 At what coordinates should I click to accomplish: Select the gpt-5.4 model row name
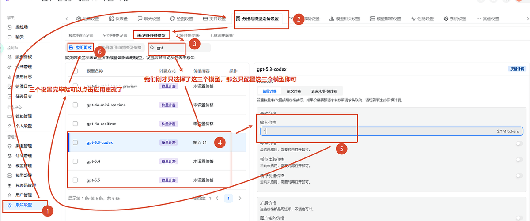pos(94,161)
